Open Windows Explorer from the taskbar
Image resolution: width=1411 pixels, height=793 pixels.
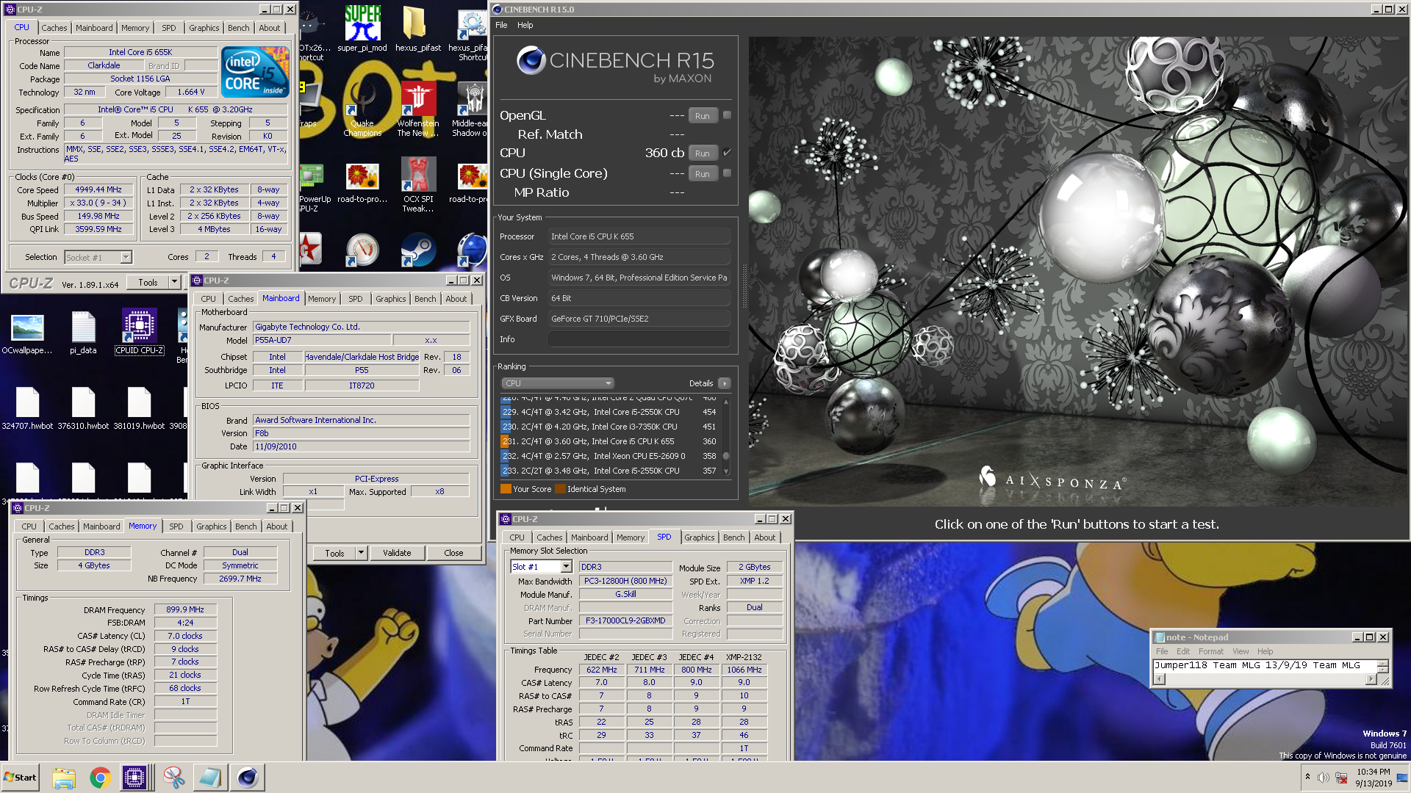click(64, 778)
